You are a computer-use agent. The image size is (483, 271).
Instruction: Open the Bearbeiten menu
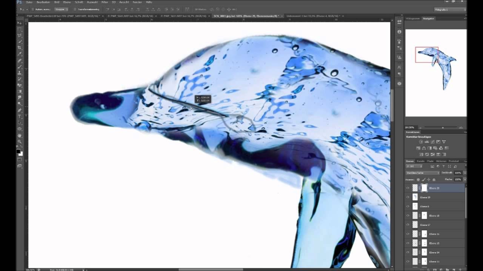[43, 2]
